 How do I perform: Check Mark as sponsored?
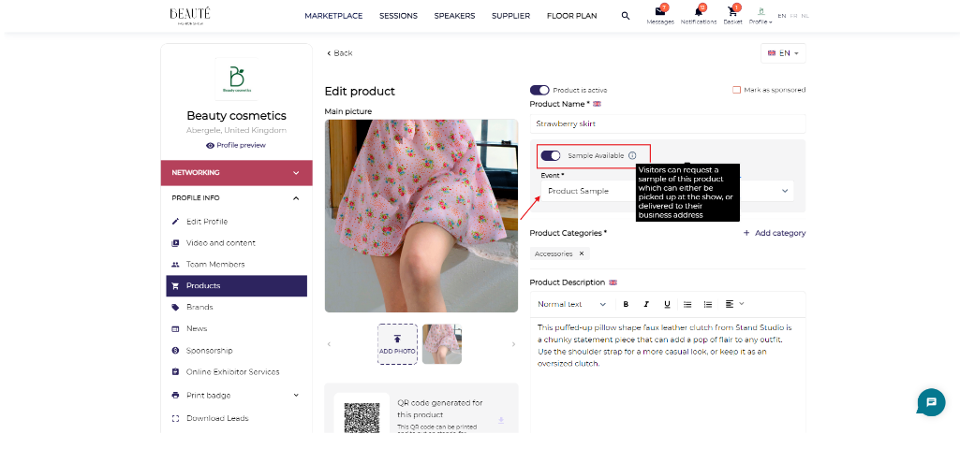click(736, 90)
